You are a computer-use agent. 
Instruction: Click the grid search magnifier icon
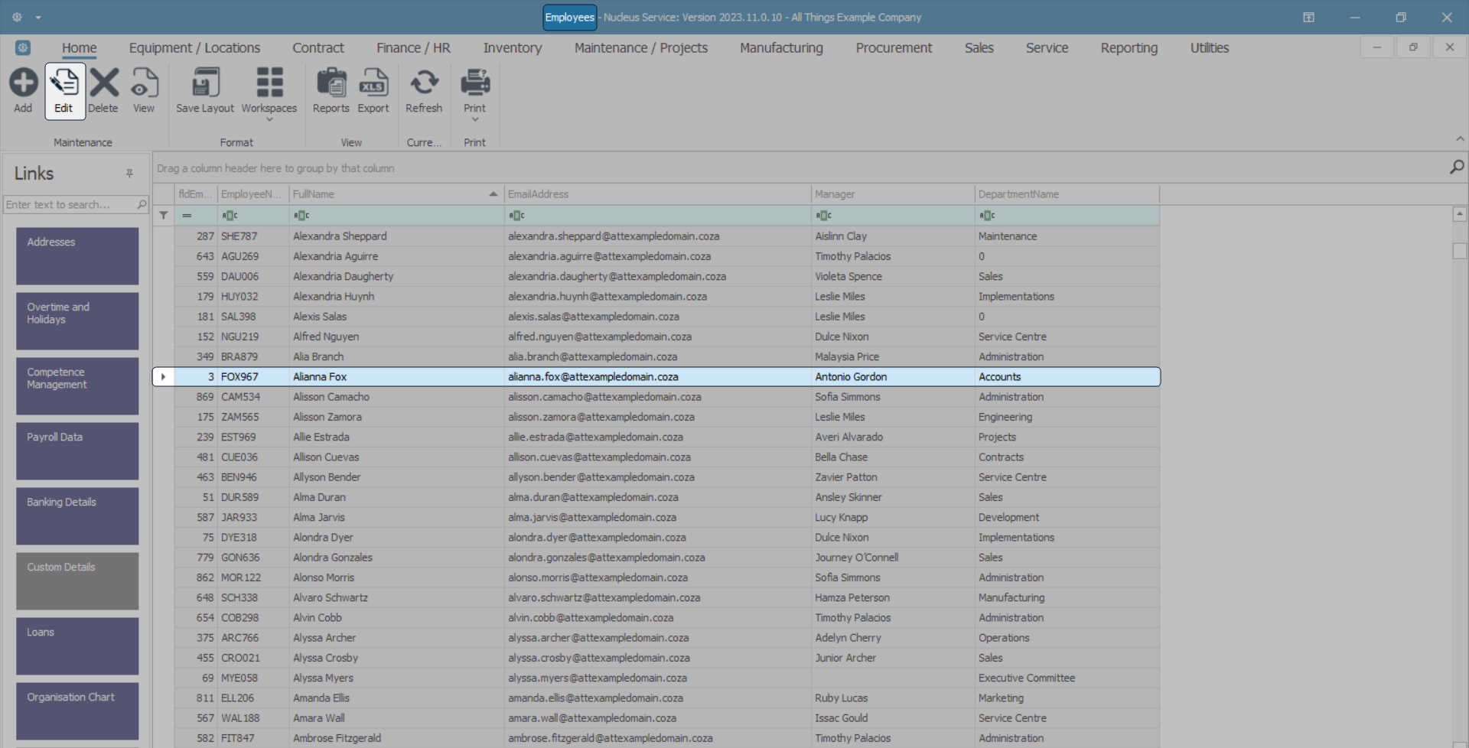point(1457,167)
